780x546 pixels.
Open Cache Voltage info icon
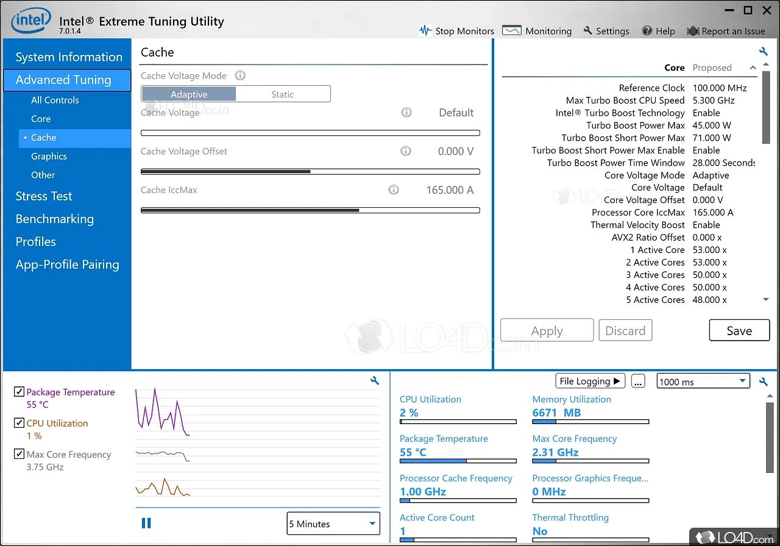(x=406, y=112)
